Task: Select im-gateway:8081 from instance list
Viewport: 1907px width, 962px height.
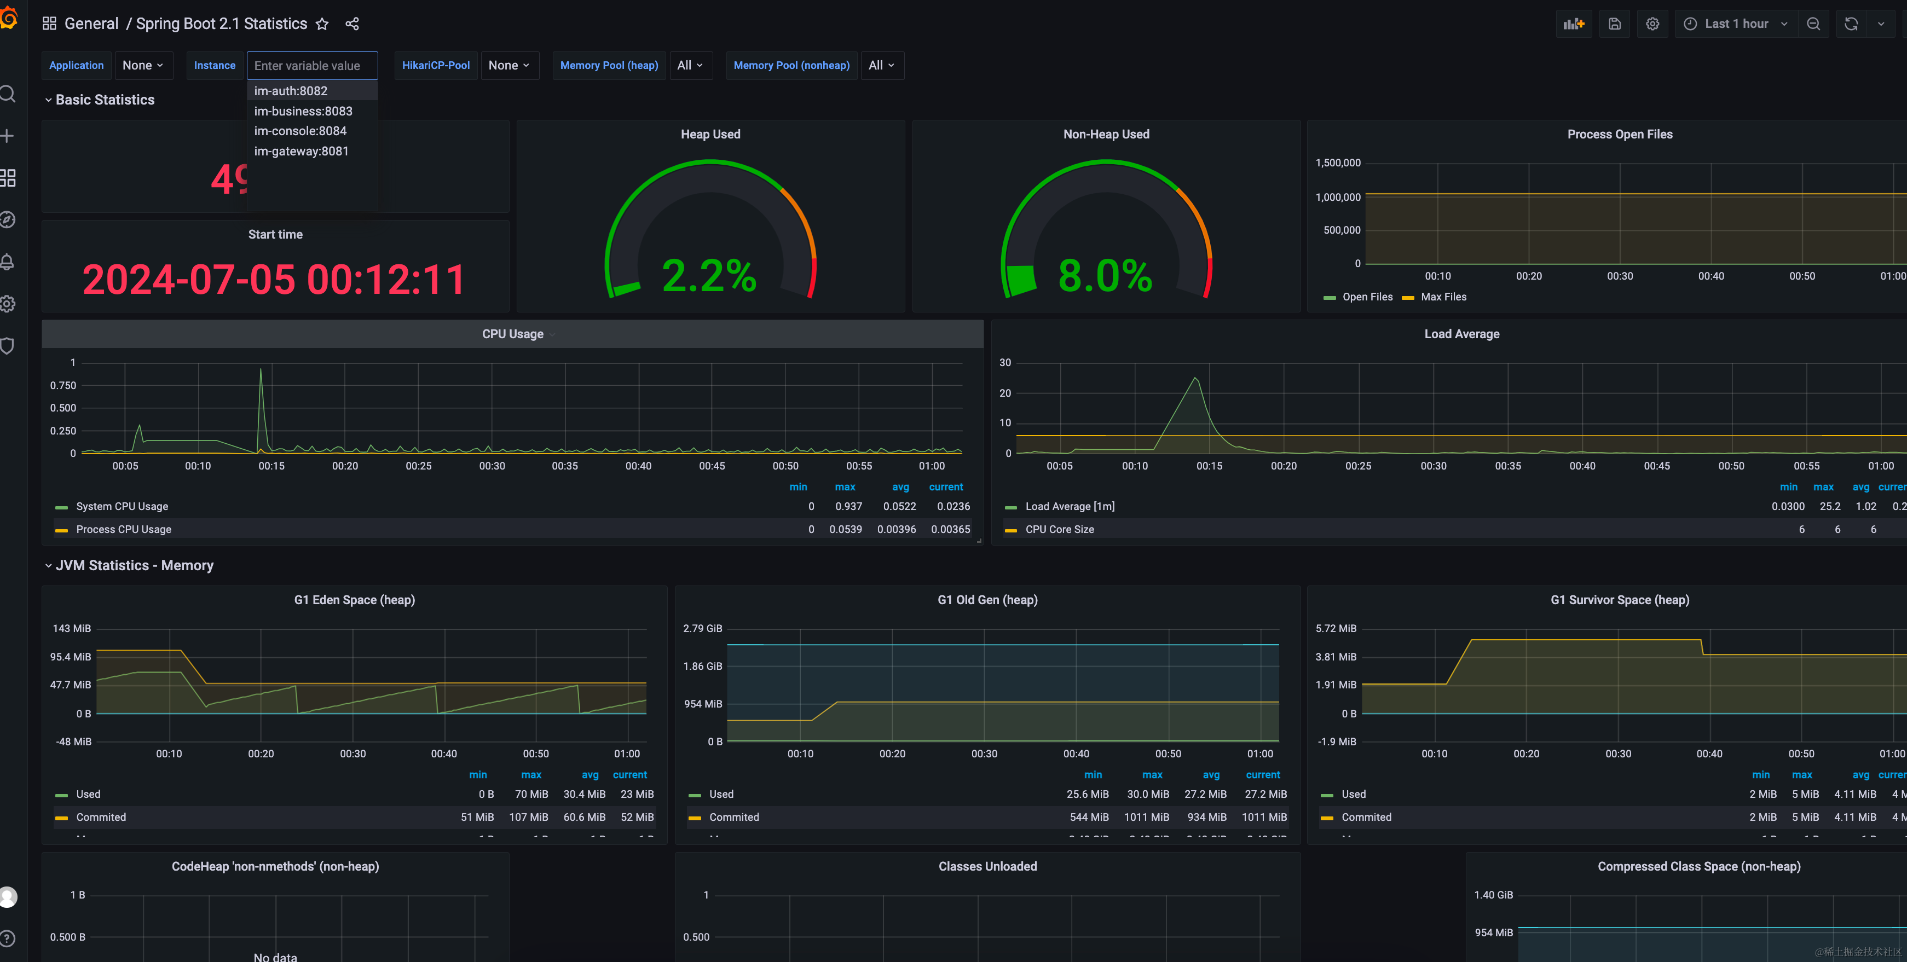Action: [x=311, y=151]
